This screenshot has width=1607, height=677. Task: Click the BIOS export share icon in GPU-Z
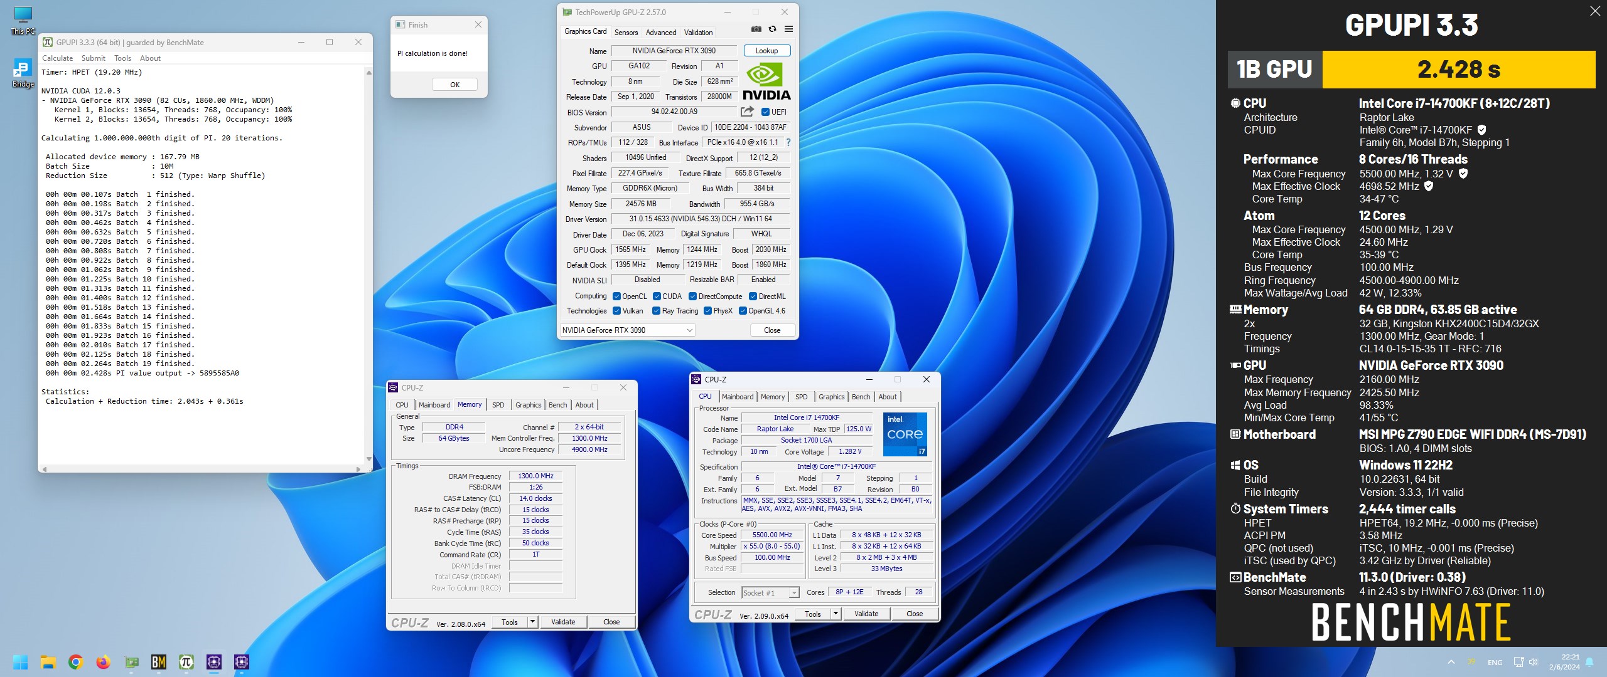pos(747,112)
